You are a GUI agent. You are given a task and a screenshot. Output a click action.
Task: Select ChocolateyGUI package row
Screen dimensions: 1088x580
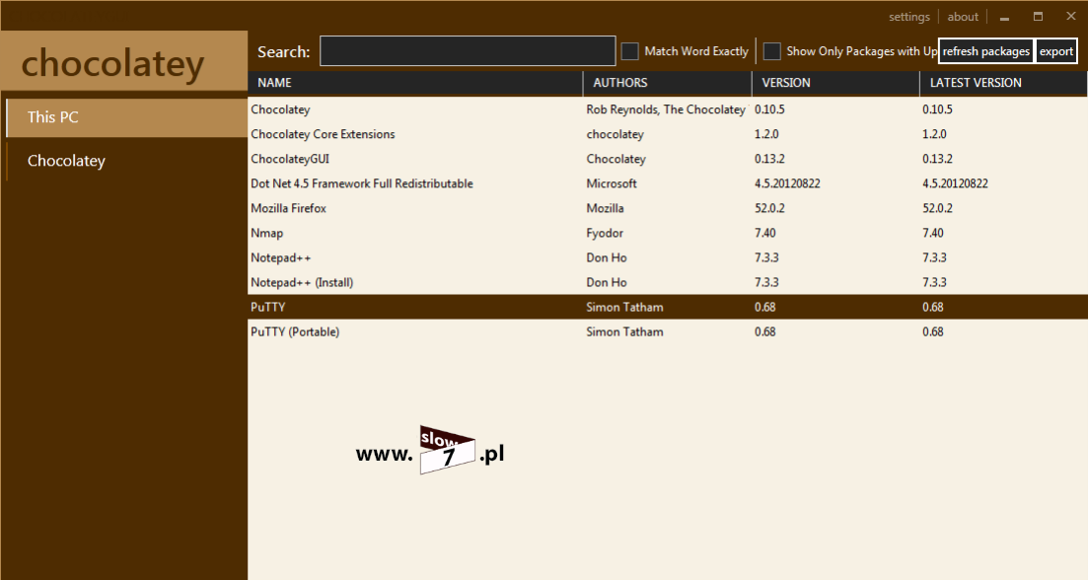pyautogui.click(x=668, y=159)
